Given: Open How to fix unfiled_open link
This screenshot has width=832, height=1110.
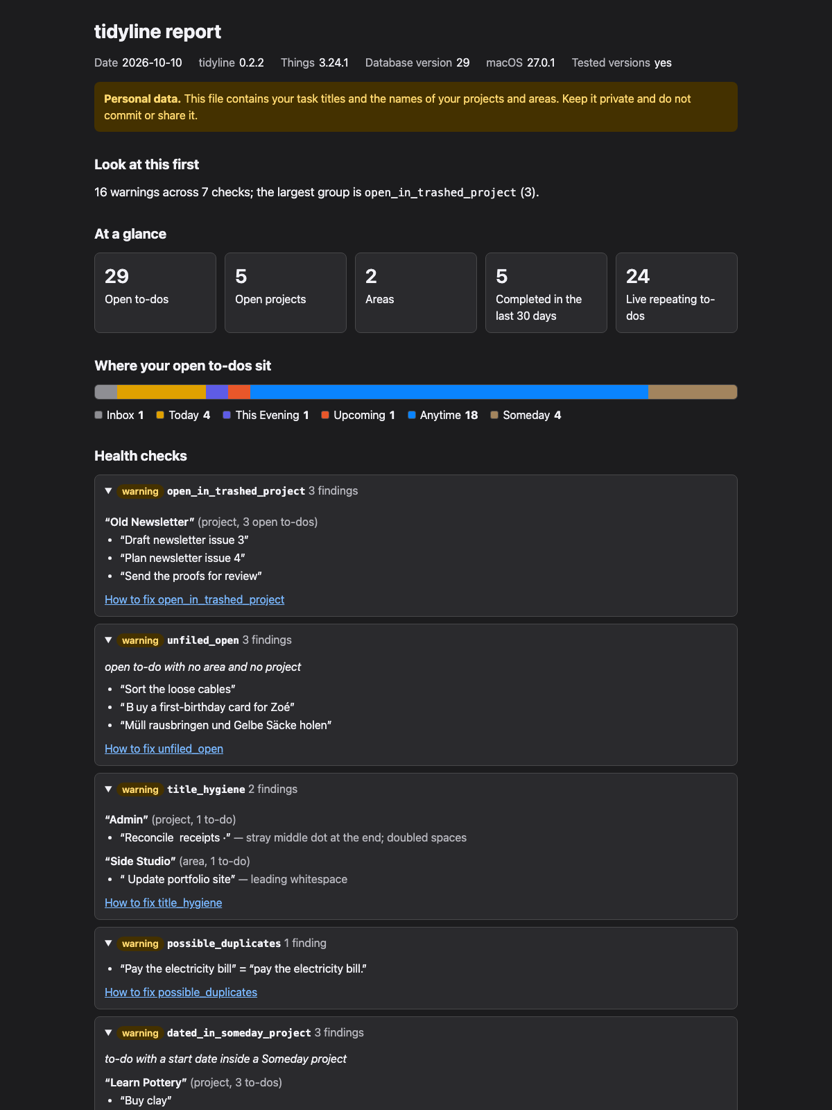Looking at the screenshot, I should pos(164,749).
